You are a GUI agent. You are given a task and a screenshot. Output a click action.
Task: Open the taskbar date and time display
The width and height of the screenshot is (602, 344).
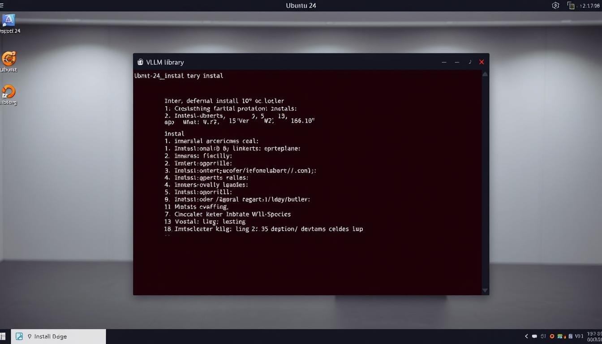tap(594, 336)
